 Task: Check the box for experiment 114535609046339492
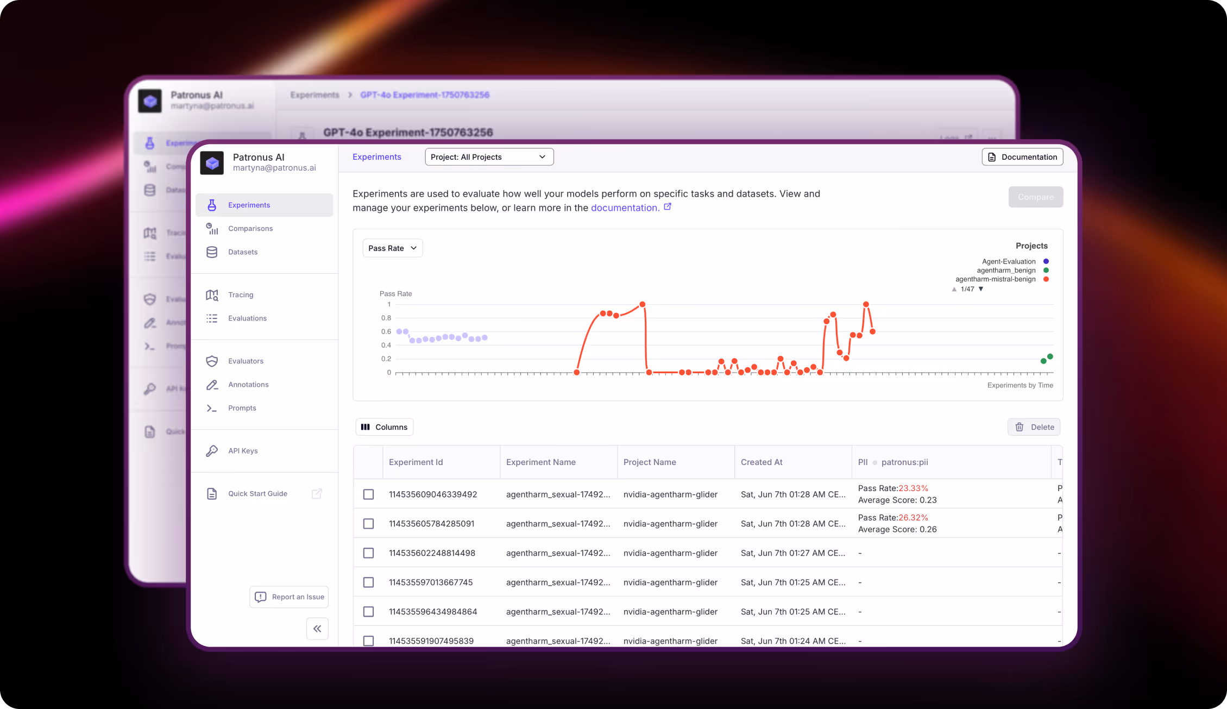(x=368, y=494)
